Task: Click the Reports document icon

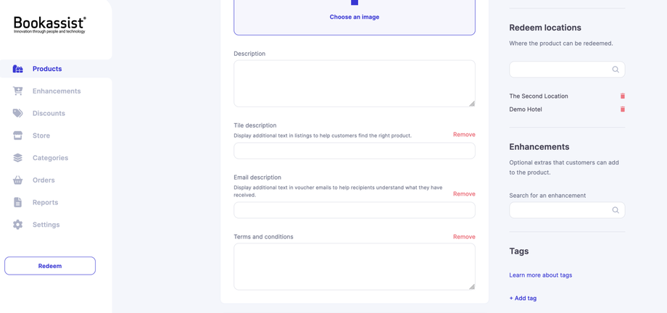Action: (x=17, y=202)
